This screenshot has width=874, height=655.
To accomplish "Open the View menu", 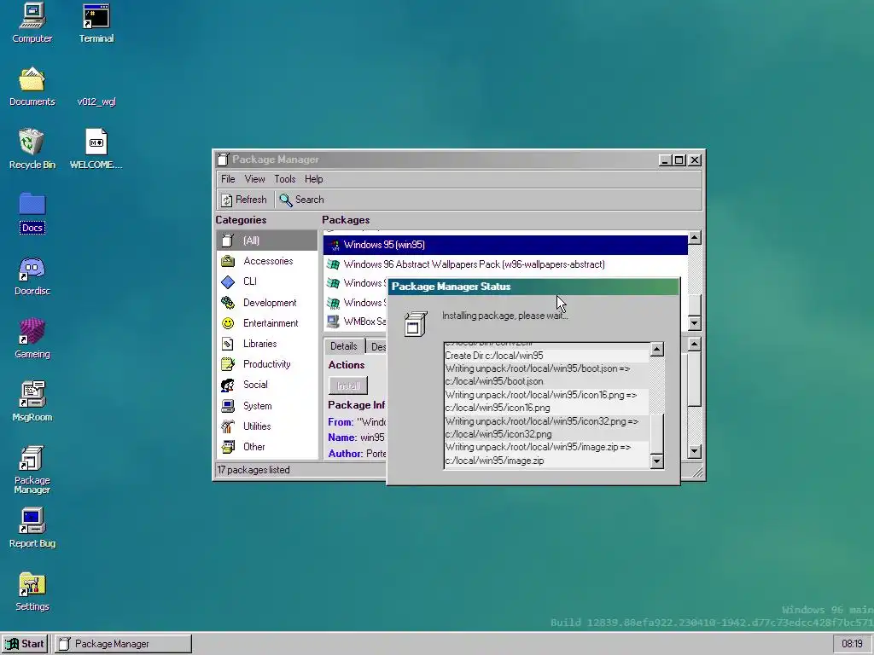I will coord(254,179).
